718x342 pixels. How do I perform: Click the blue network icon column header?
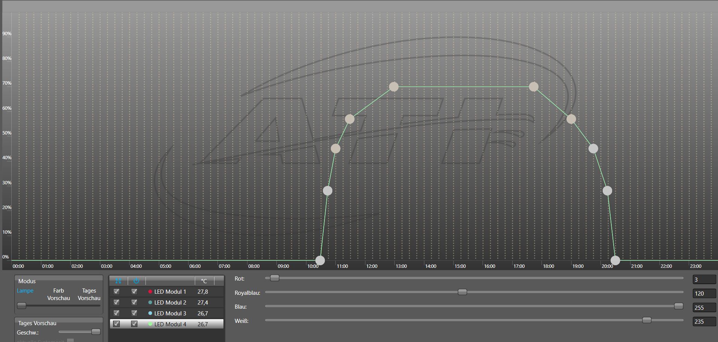tap(118, 281)
